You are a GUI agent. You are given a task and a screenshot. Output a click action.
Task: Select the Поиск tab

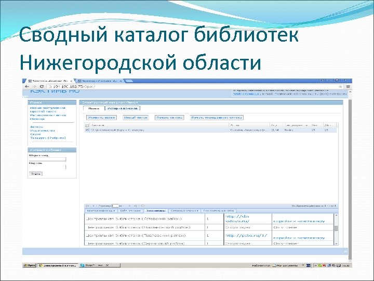(x=94, y=108)
